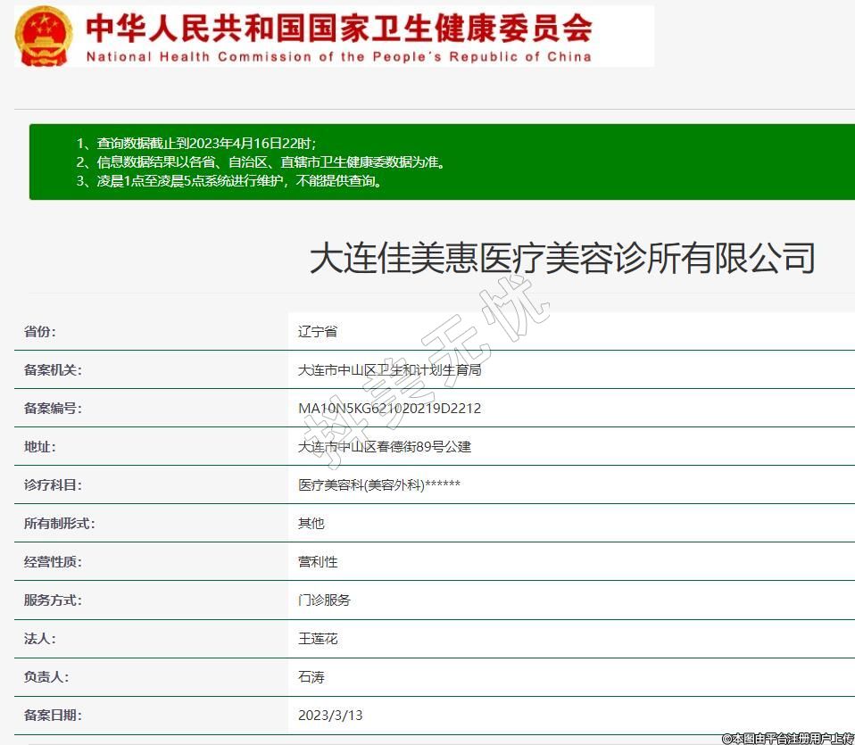The image size is (855, 745).
Task: Click the Chinese National Health Commission title
Action: point(339,28)
